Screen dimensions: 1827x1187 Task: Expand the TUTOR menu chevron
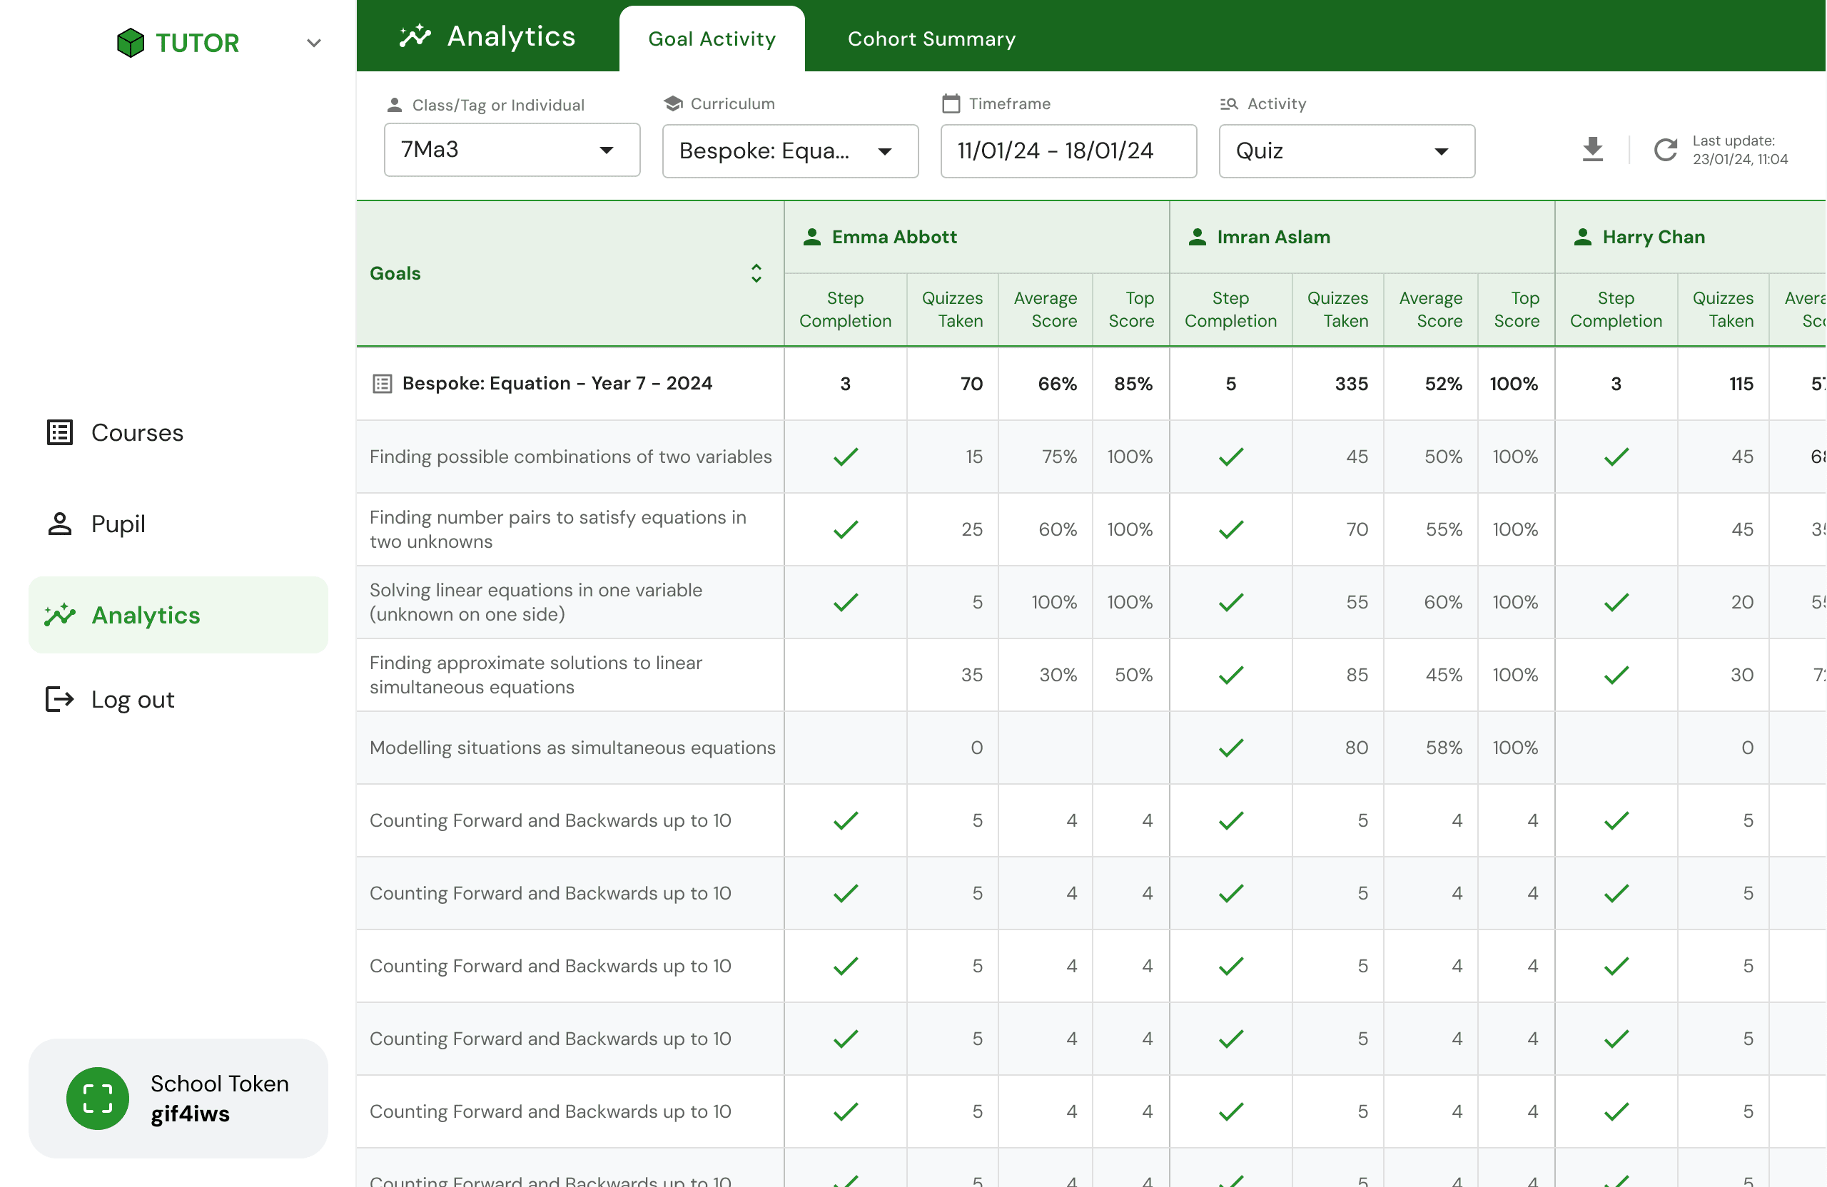(313, 43)
